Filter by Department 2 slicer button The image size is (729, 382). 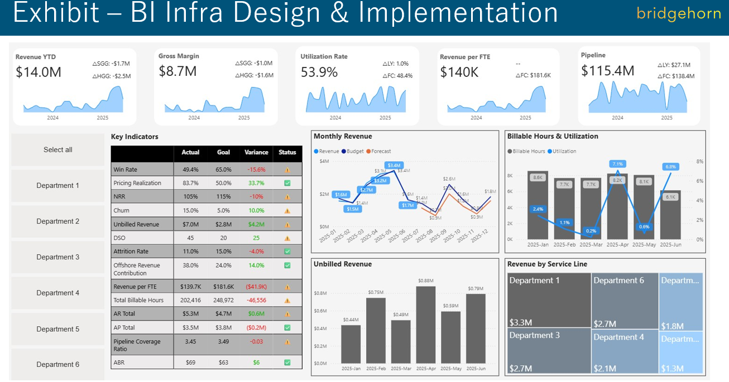click(58, 221)
